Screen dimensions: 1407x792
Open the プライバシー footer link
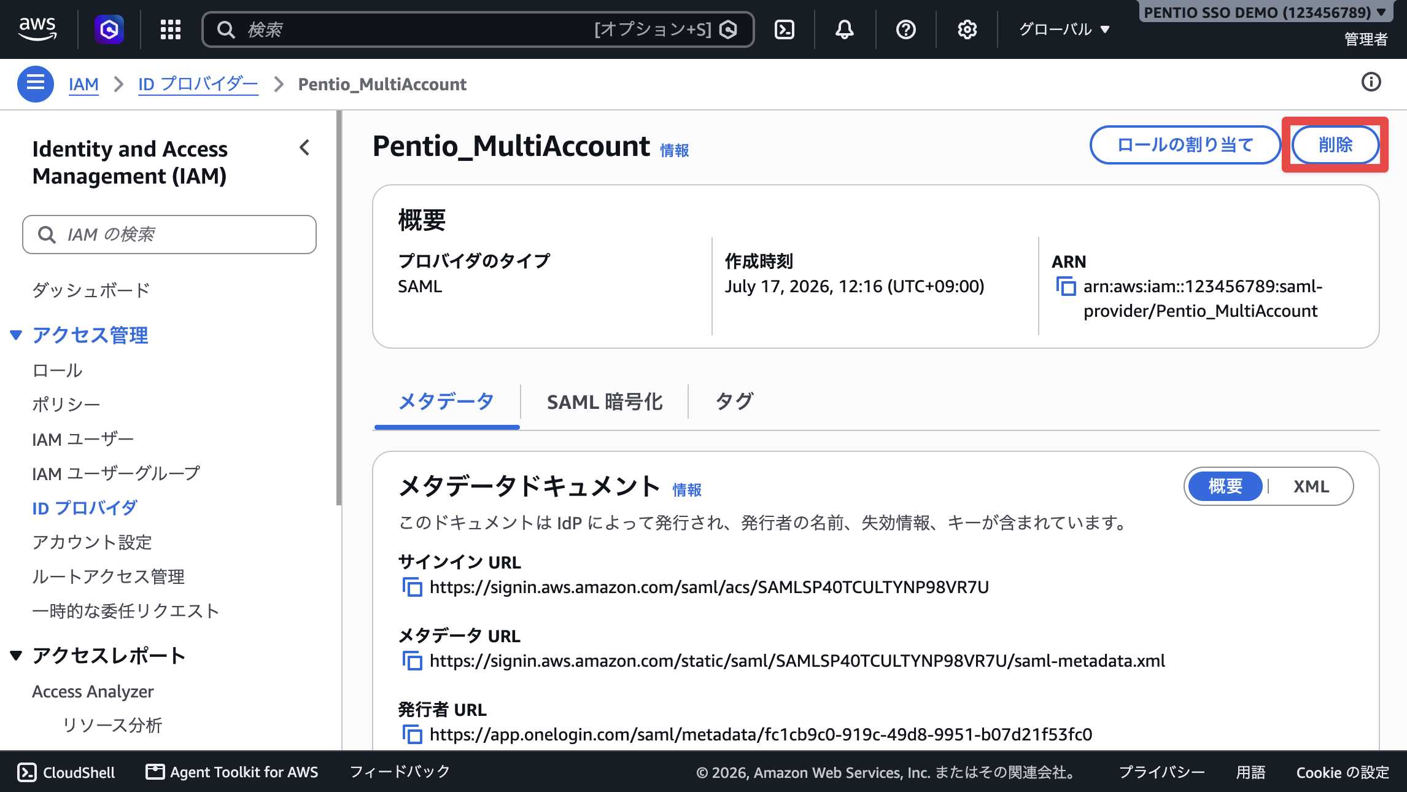(1161, 772)
